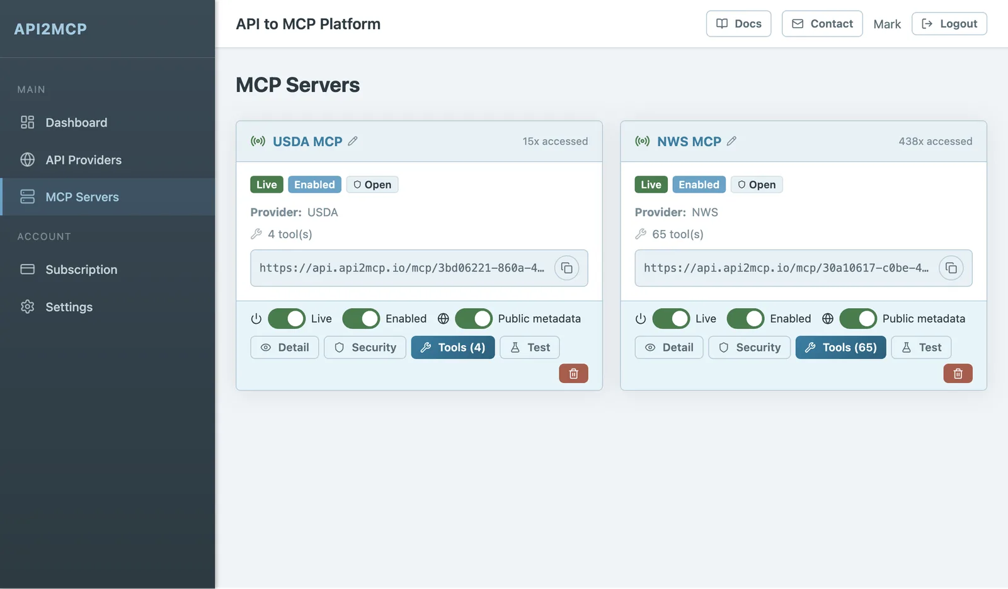Open Detail for USDA MCP

285,348
